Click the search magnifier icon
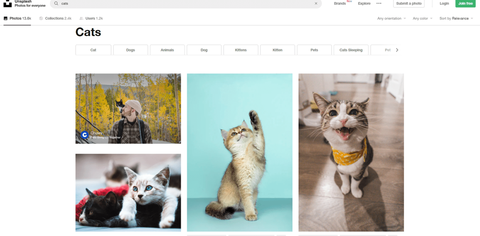 pos(56,3)
